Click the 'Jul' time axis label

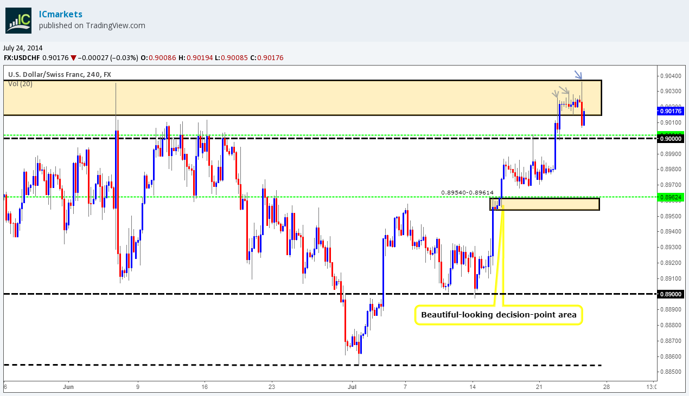(x=352, y=387)
